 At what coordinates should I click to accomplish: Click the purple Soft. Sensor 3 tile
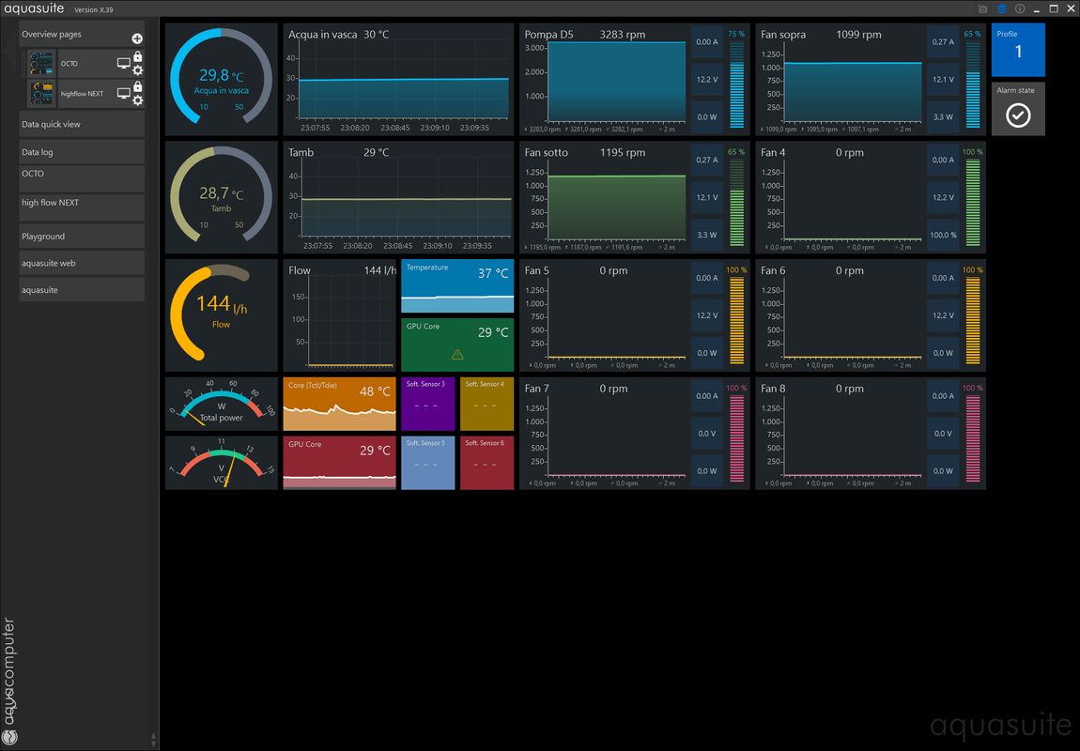(x=427, y=404)
